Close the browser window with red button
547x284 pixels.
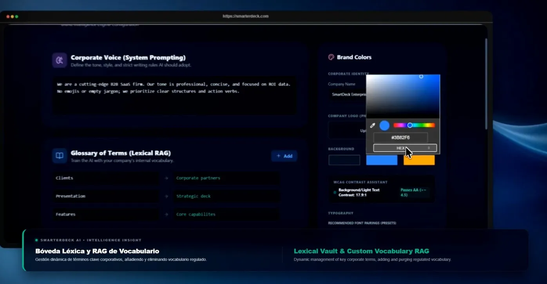click(x=8, y=16)
